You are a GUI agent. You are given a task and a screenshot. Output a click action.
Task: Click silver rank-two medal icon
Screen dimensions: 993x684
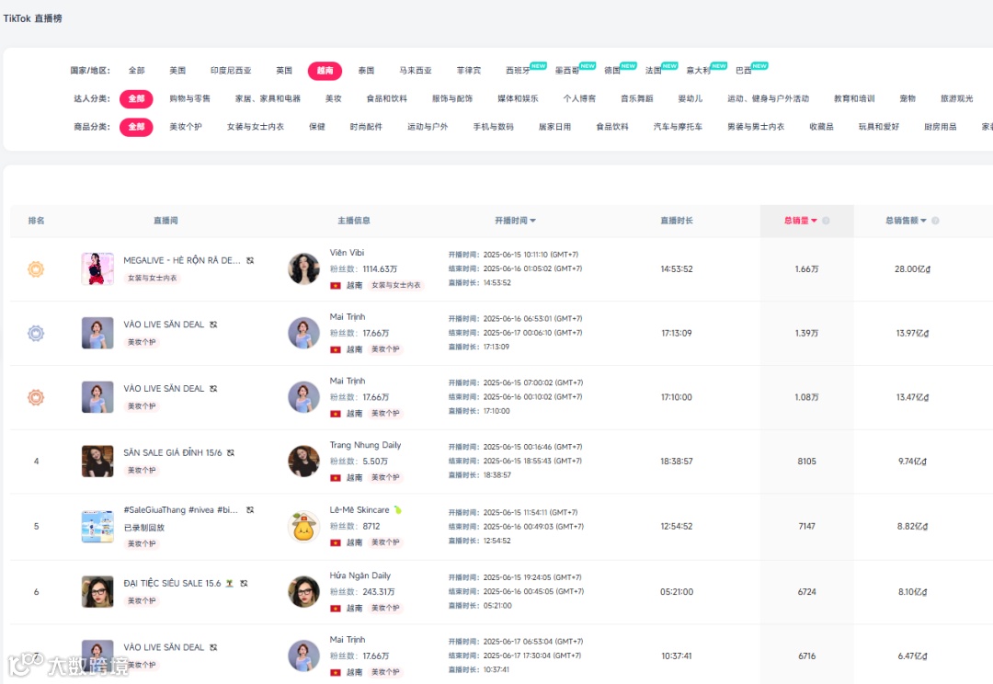tap(36, 333)
